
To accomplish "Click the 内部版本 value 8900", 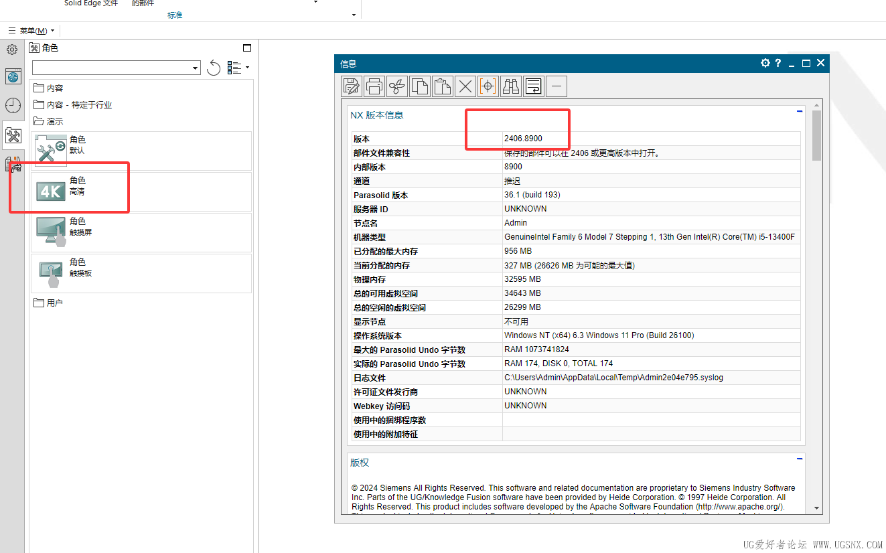I will [513, 167].
